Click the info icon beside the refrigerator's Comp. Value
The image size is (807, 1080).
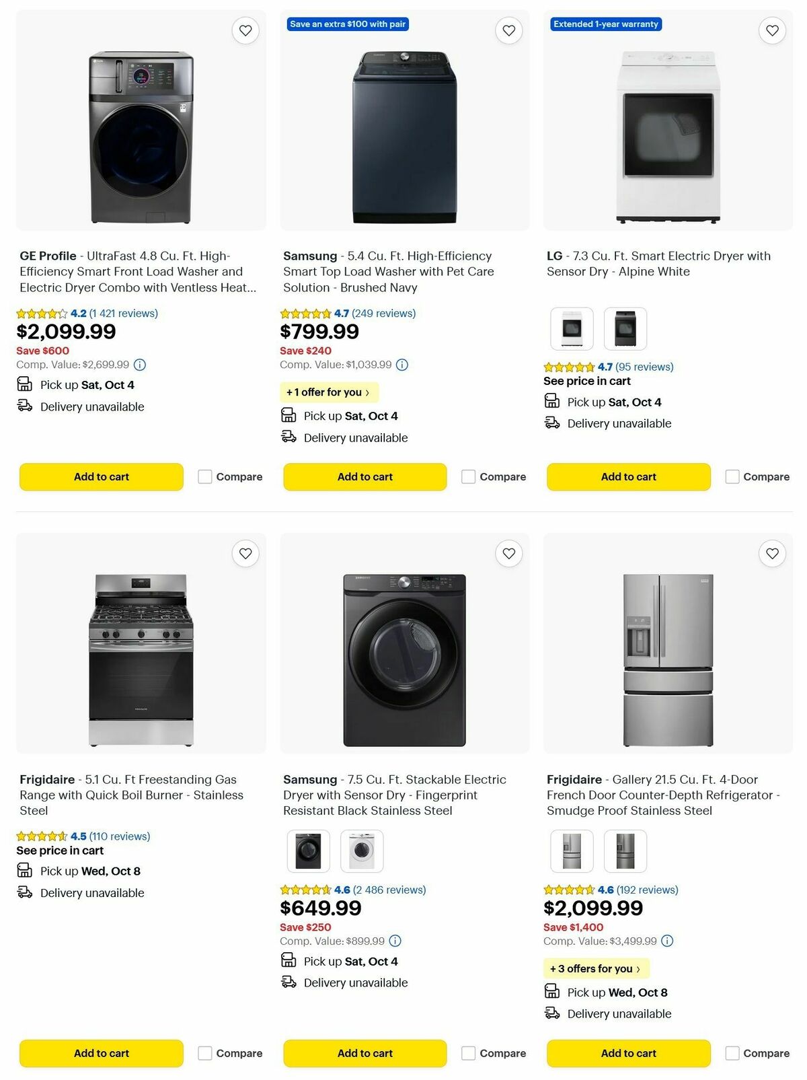(667, 941)
